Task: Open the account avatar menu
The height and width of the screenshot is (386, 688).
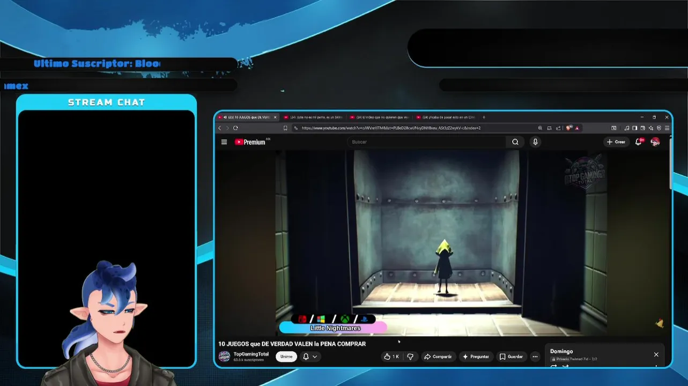Action: [655, 142]
